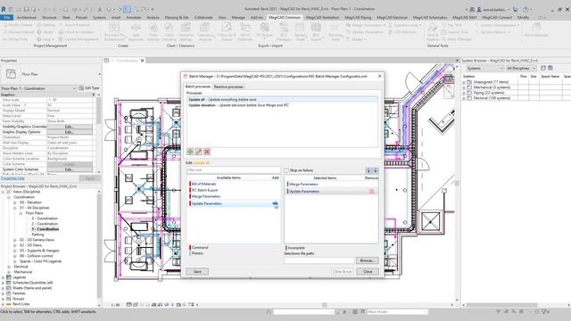Move selected item up with arrow button
The width and height of the screenshot is (571, 321).
tap(375, 170)
